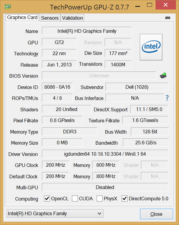Click the BIOS save chip icon

163,76
